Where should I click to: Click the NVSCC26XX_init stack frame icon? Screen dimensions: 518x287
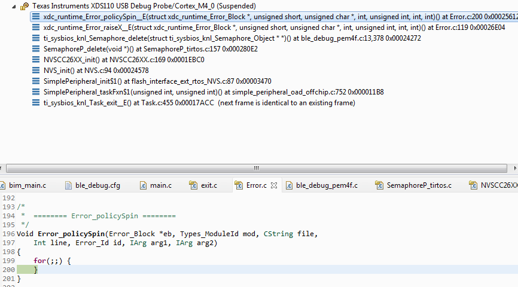point(36,60)
